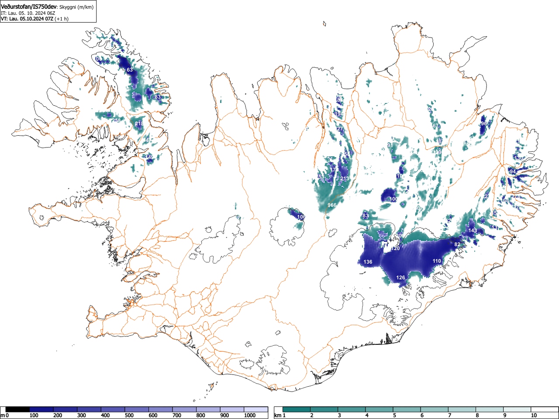Screen dimensions: 559x419
Task: Click the 'Skyggni (m/km)' parameter label
Action: (x=76, y=7)
